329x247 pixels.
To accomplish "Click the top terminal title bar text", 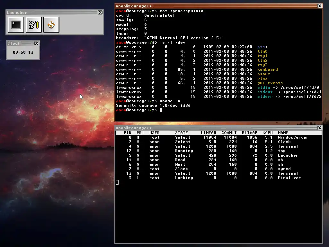I will pyautogui.click(x=134, y=6).
